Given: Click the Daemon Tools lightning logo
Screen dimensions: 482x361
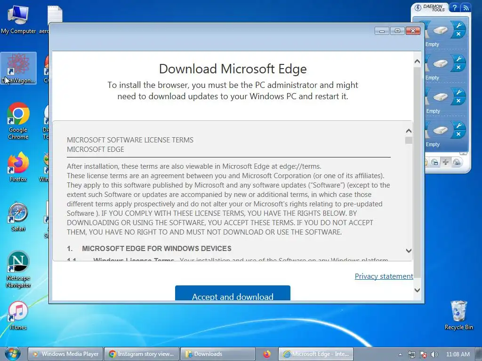Looking at the screenshot, I should [x=418, y=8].
